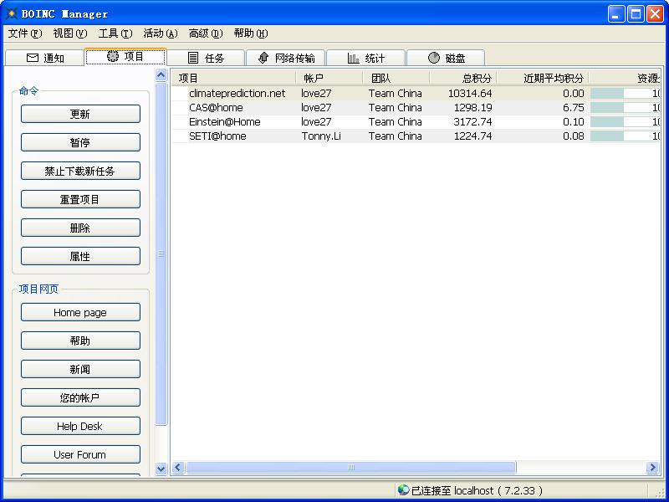Switch to the 任务 tab

206,58
